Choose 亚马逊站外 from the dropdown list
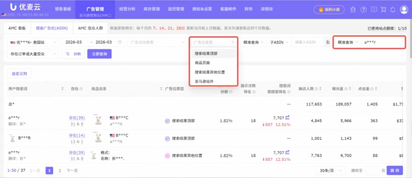 [213, 82]
